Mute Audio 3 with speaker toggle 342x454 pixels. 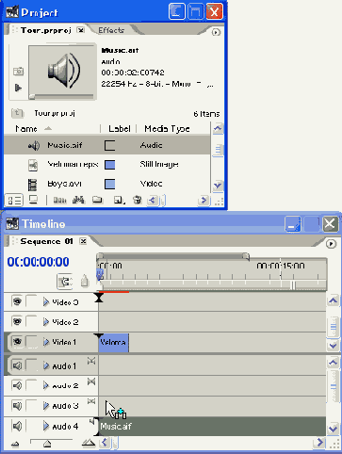[17, 406]
